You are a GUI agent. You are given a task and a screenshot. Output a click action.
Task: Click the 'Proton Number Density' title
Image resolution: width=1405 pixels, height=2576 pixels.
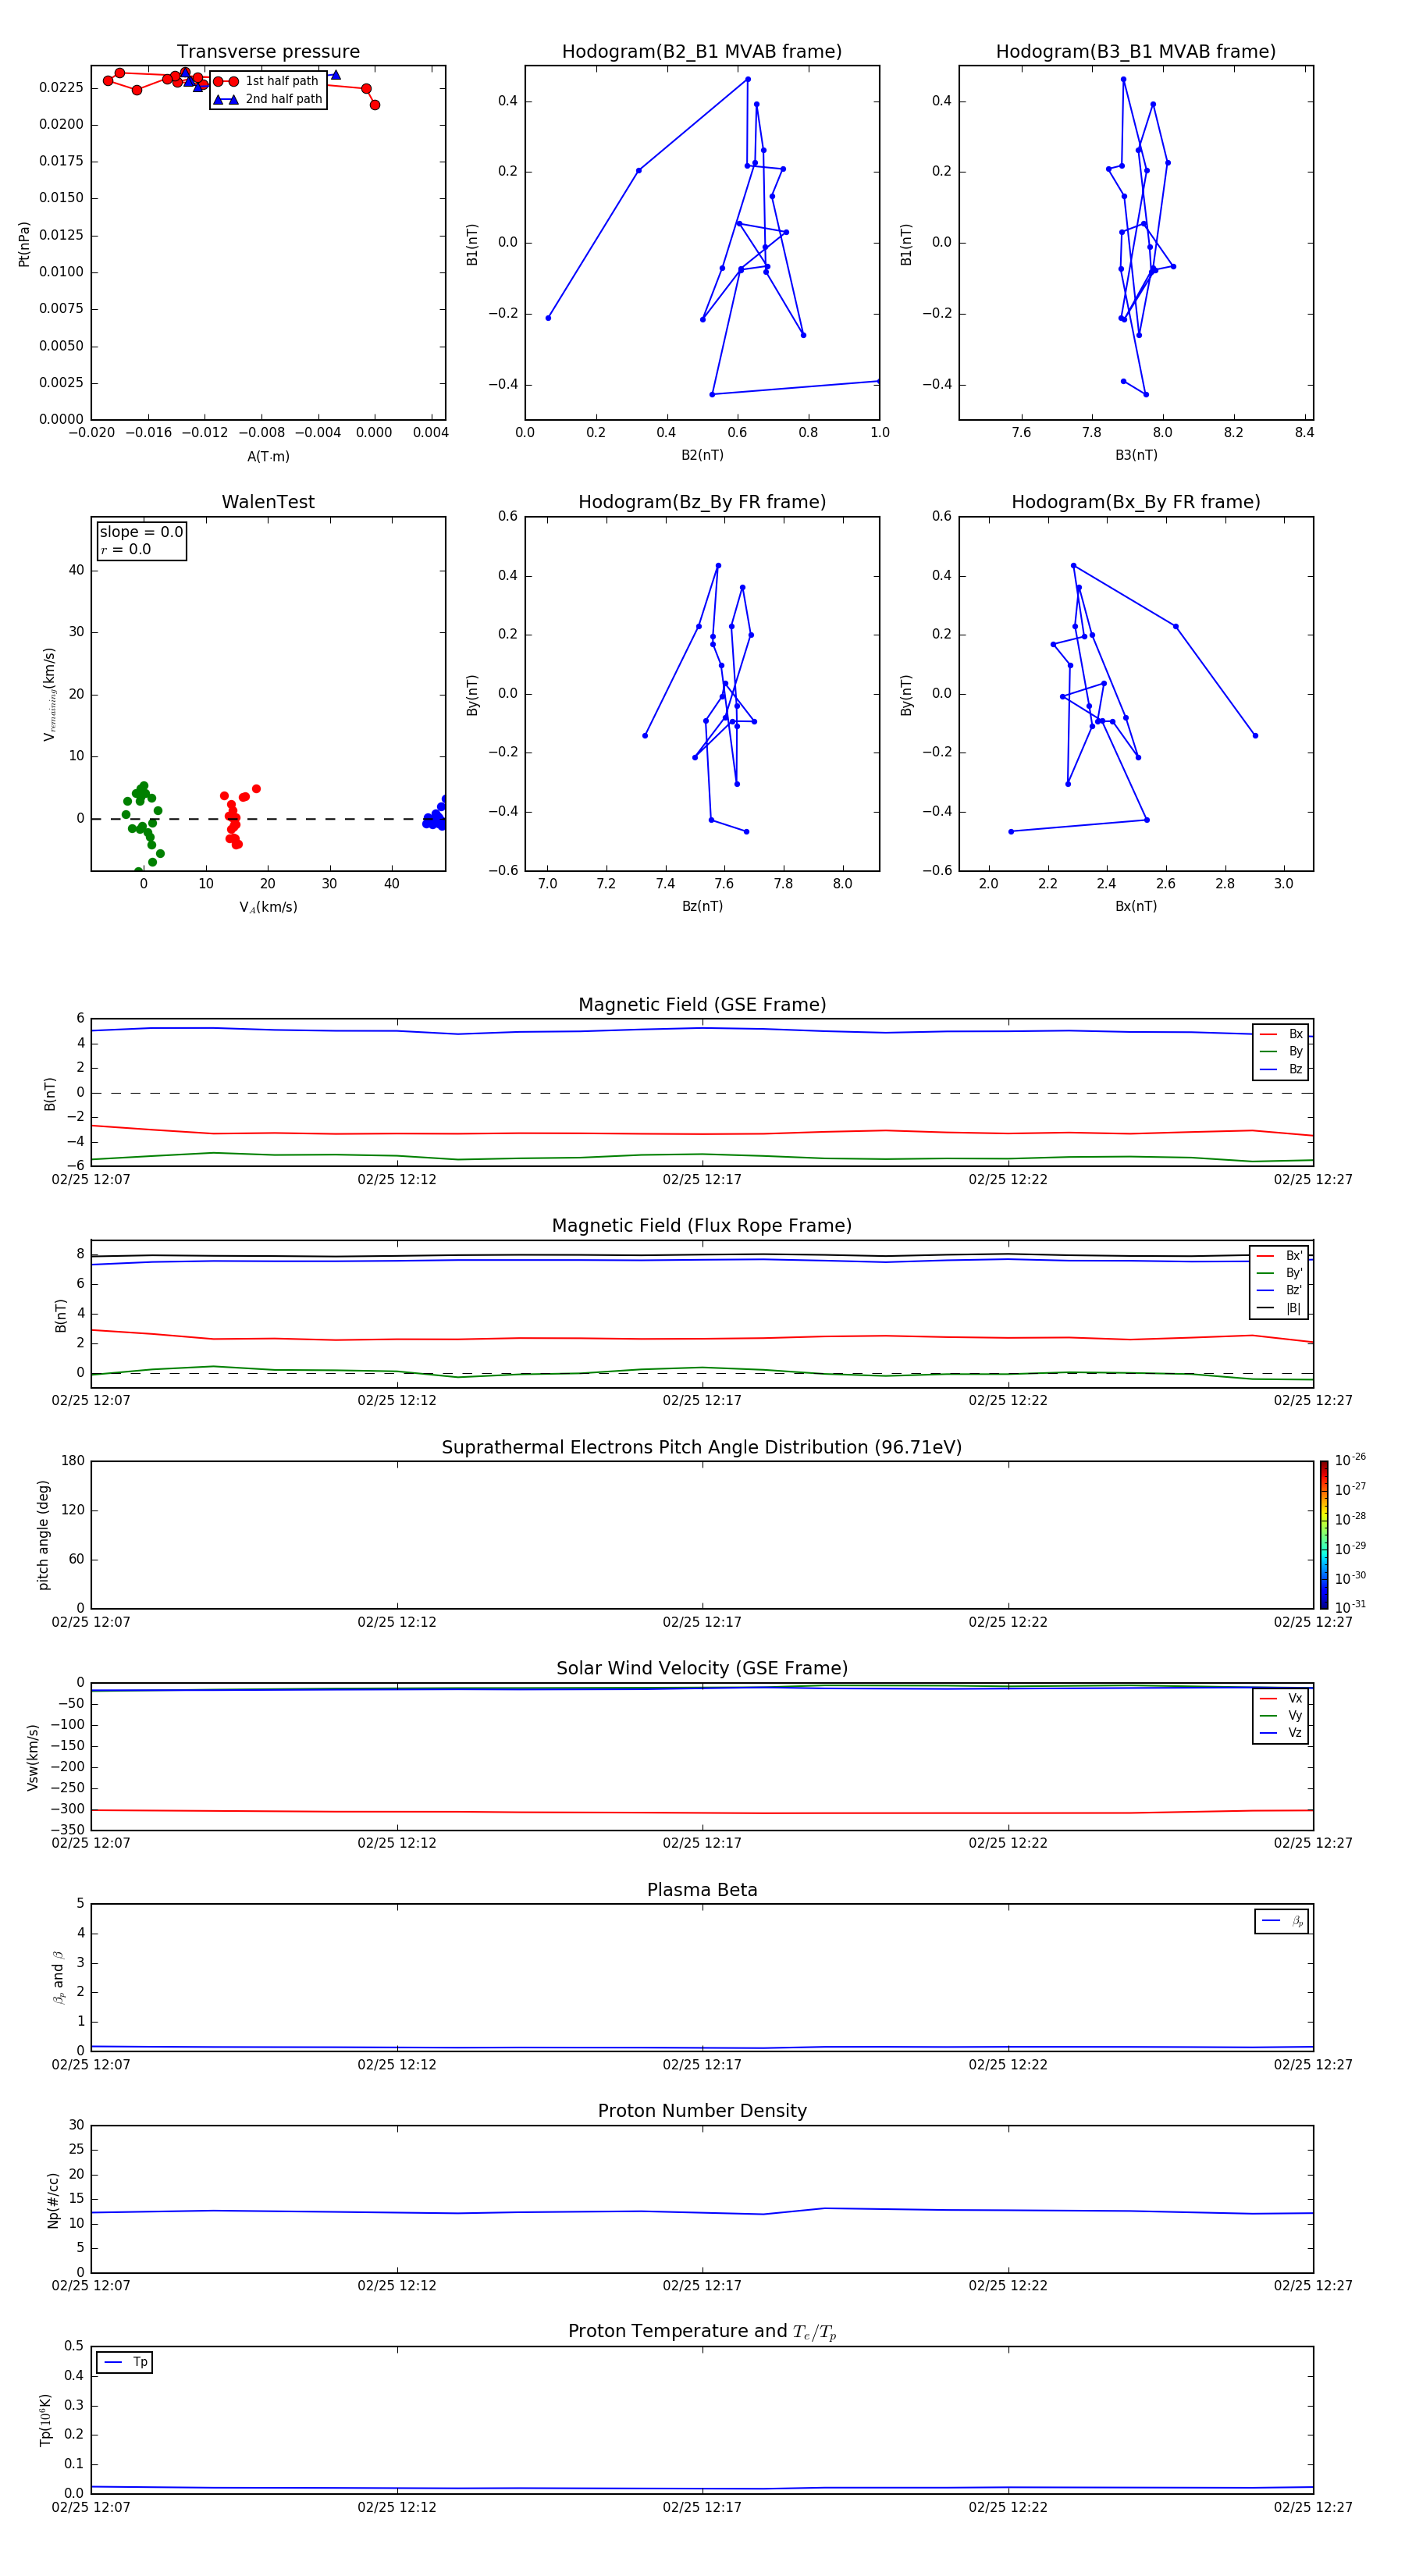[x=702, y=2111]
